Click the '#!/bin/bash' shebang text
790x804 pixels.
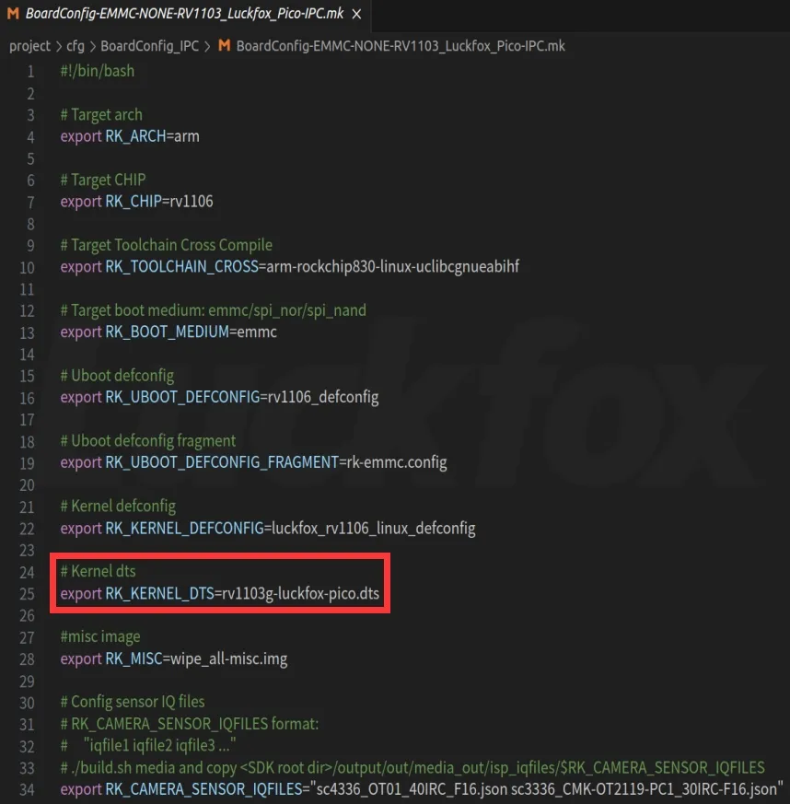98,71
